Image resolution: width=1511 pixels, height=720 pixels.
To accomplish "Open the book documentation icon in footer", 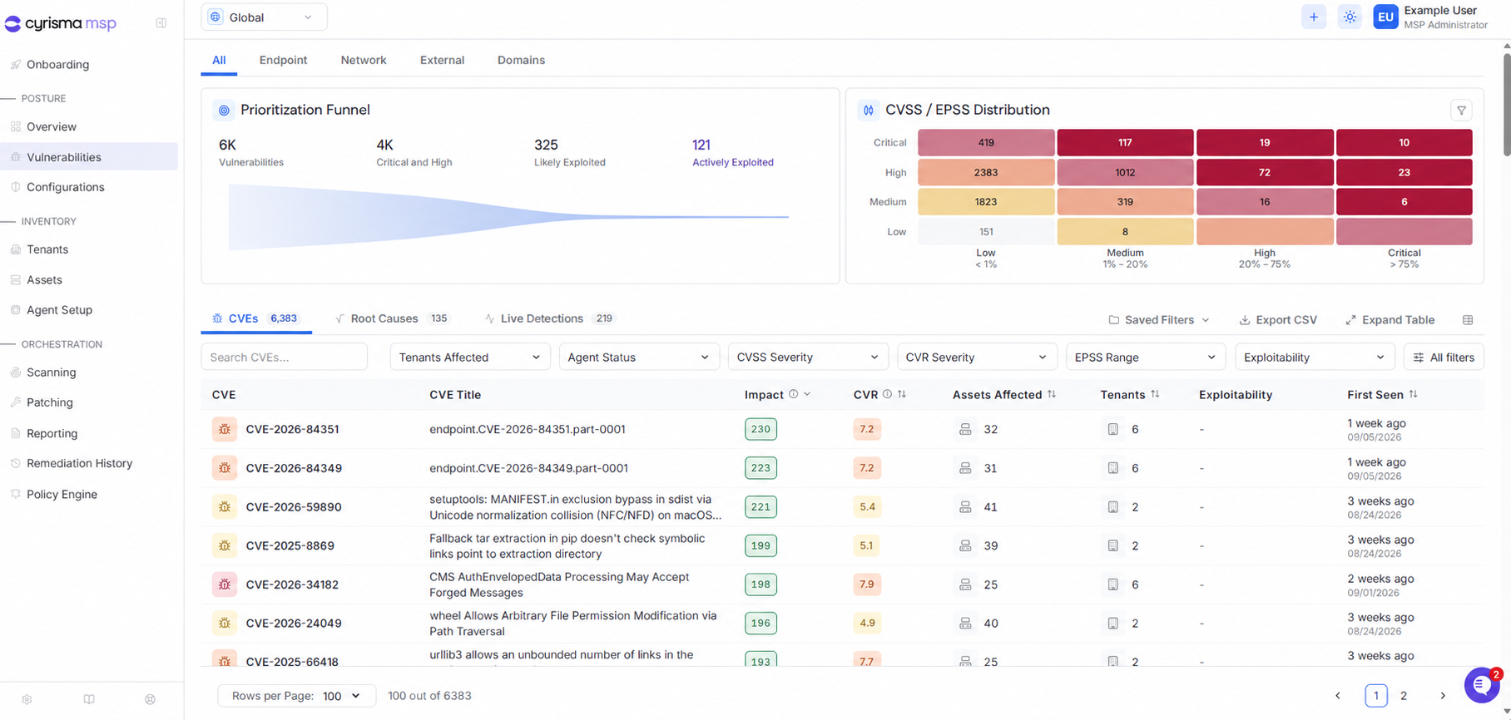I will 89,699.
